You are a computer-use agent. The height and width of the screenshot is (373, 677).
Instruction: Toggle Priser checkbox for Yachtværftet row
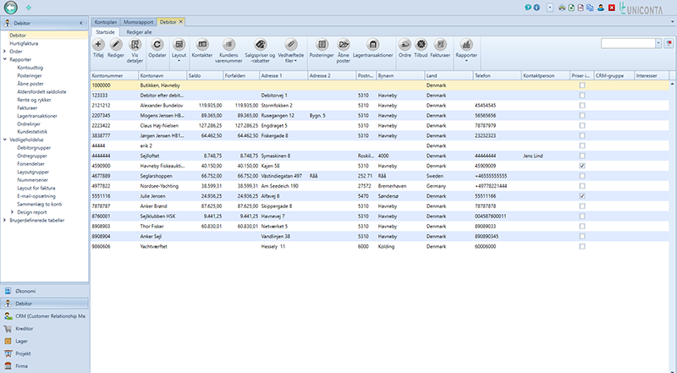tap(582, 246)
